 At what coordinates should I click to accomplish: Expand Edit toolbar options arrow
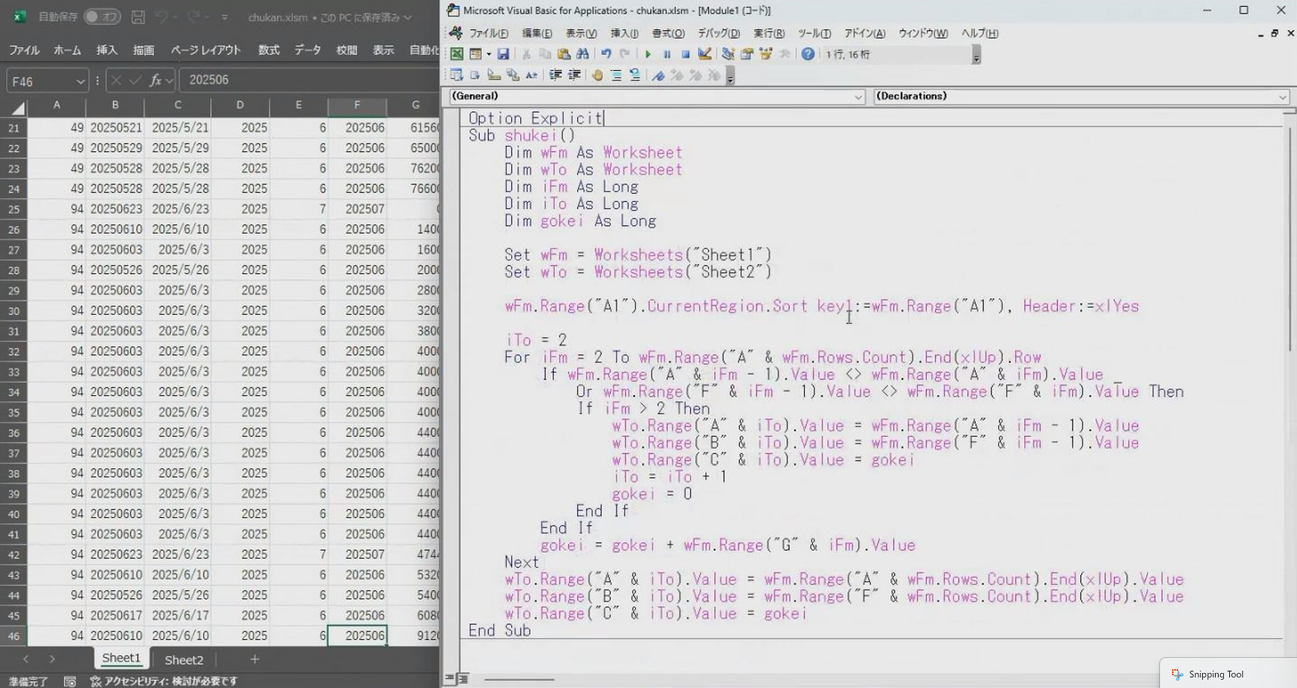[x=730, y=75]
